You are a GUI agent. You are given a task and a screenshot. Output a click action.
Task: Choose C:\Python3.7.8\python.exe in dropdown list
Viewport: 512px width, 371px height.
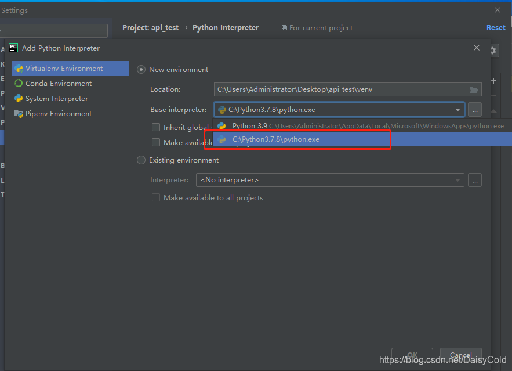point(362,139)
